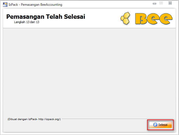Finish installation with the Selesai button

pos(160,125)
